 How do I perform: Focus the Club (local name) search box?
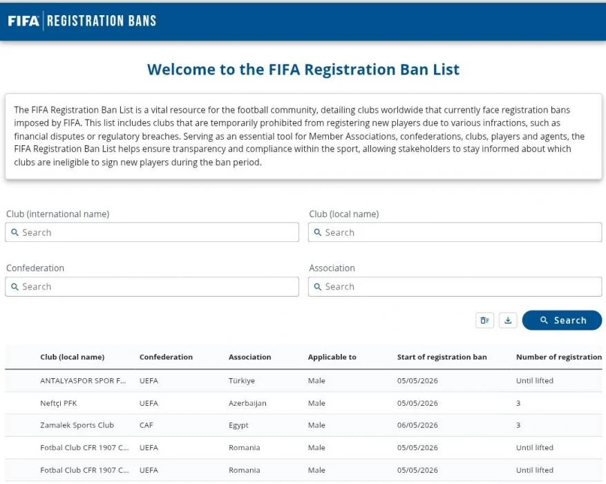click(x=455, y=232)
